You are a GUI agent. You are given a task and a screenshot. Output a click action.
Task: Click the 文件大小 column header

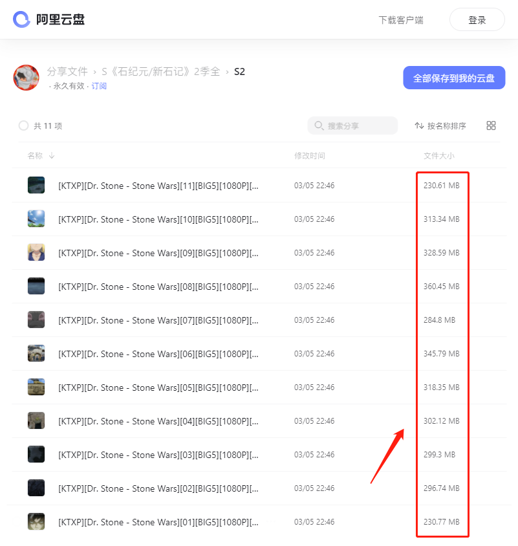click(x=438, y=156)
